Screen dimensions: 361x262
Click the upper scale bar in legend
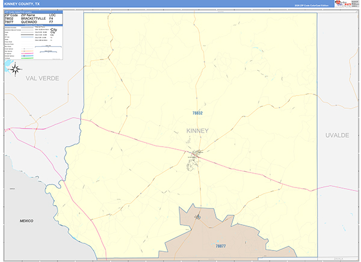(48, 46)
